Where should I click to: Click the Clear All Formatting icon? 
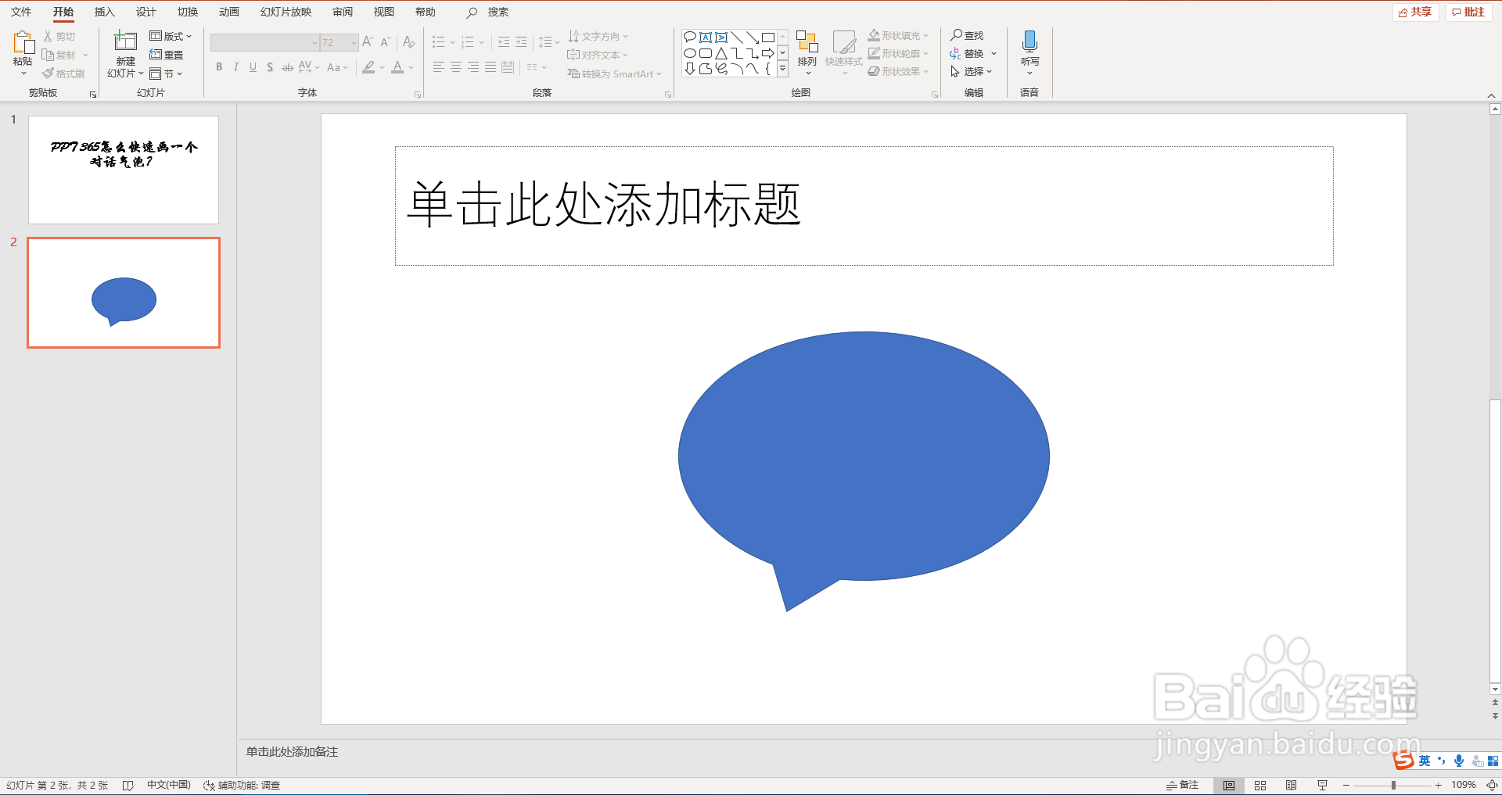[408, 42]
